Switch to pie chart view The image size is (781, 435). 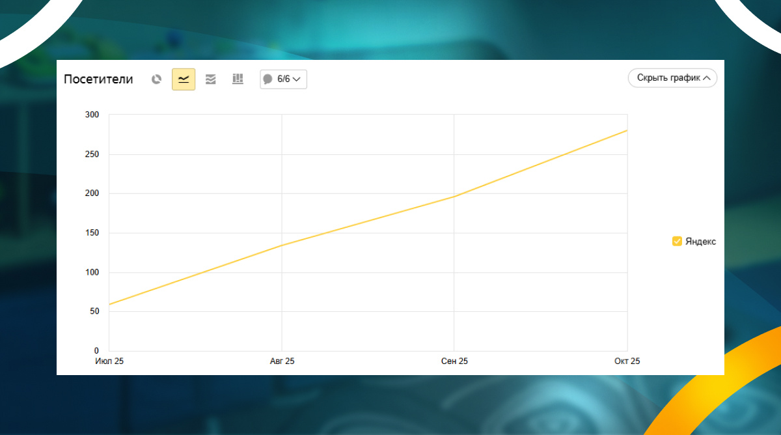click(156, 79)
